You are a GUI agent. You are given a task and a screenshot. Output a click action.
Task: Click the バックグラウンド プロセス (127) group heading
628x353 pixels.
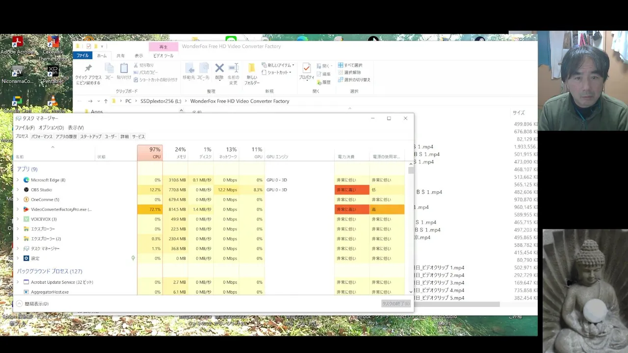[x=50, y=271]
